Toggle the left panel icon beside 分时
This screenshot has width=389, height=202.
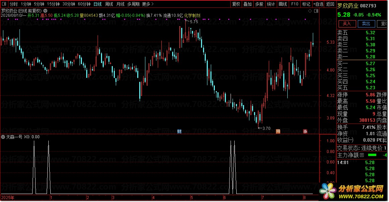point(4,4)
